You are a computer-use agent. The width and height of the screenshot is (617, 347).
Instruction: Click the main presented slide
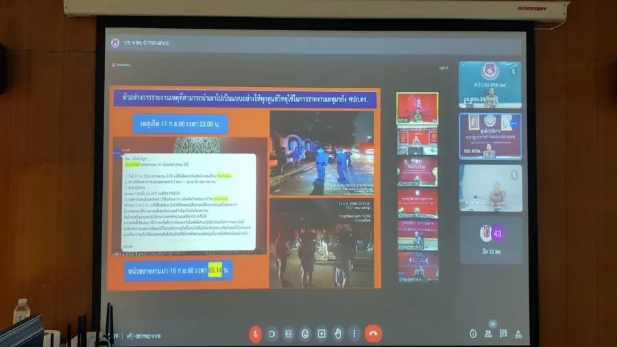click(245, 187)
